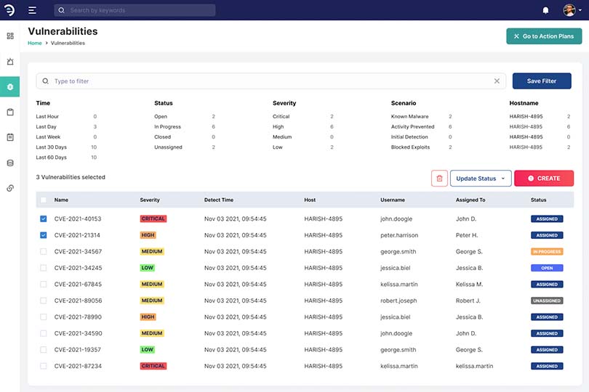Check the CVE-2021-34567 row checkbox
Image resolution: width=589 pixels, height=392 pixels.
[x=44, y=251]
